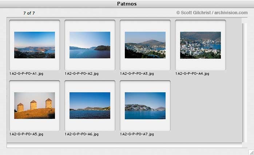Screen dimensions: 254x155
Task: Select the 1A2-G-P-PO-A6.jpg coastline thumbnail
Action: click(90, 105)
